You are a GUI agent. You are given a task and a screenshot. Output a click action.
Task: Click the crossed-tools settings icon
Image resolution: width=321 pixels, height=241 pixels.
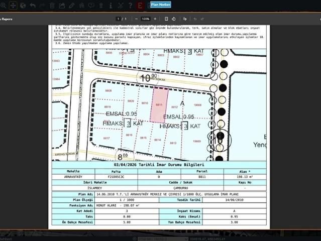(121, 6)
